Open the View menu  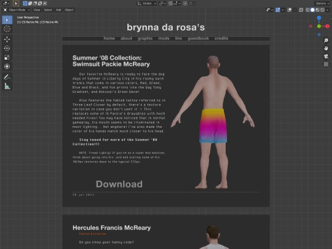pyautogui.click(x=37, y=10)
